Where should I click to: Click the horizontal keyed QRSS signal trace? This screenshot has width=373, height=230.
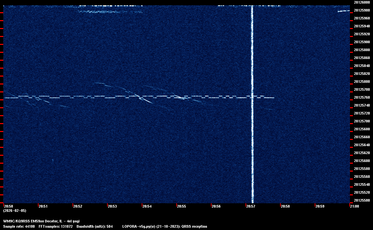coord(99,97)
